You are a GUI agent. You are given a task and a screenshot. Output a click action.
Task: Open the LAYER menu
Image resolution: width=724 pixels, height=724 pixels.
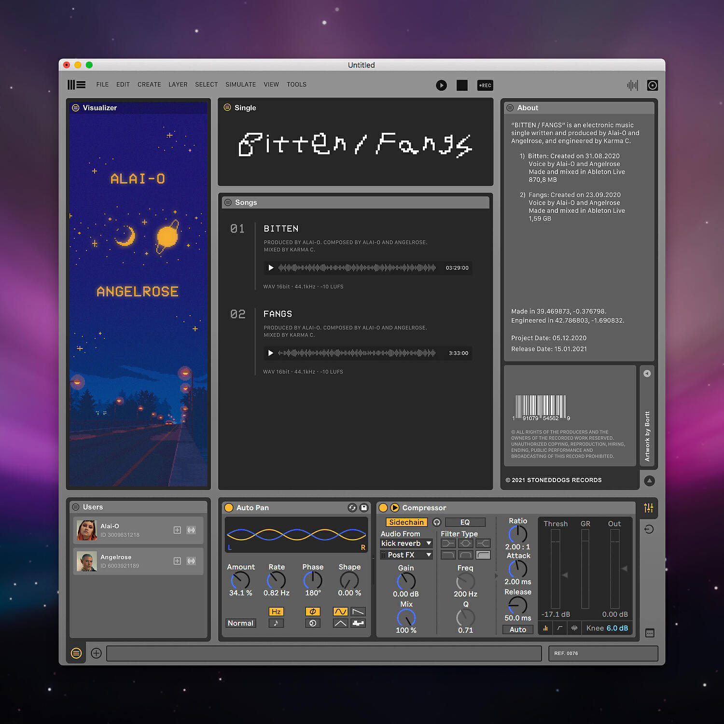178,84
